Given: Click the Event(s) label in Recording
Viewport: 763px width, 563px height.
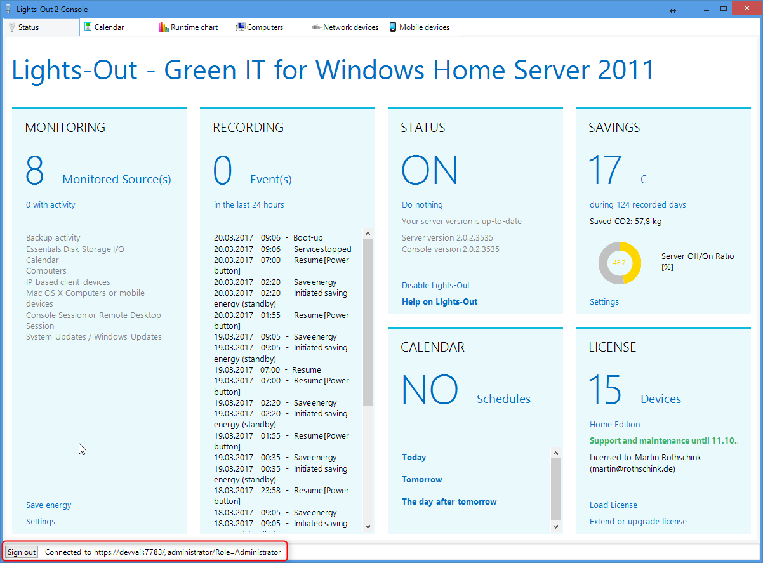Looking at the screenshot, I should (271, 180).
